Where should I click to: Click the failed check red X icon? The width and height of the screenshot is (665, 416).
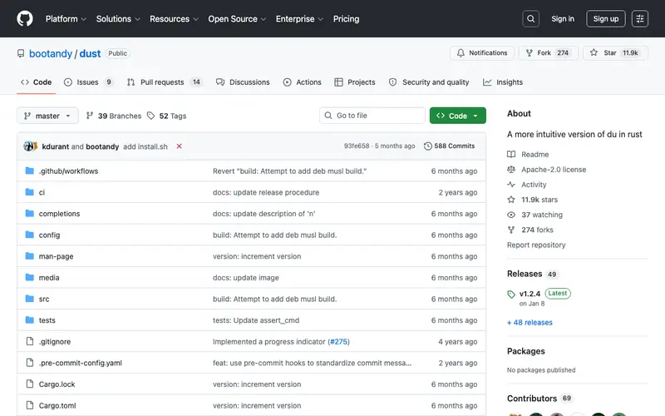(x=179, y=146)
